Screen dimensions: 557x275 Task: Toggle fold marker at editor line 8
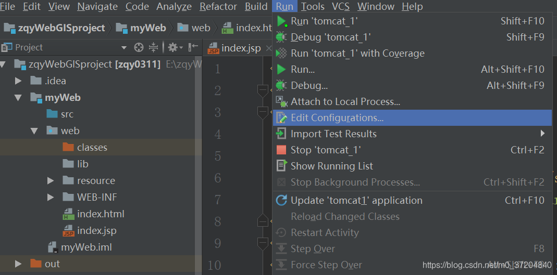(x=263, y=221)
